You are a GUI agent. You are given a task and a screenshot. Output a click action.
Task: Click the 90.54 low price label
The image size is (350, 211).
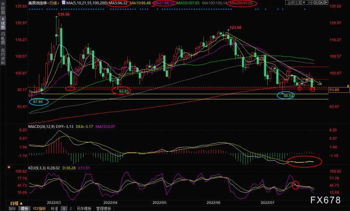click(x=288, y=96)
